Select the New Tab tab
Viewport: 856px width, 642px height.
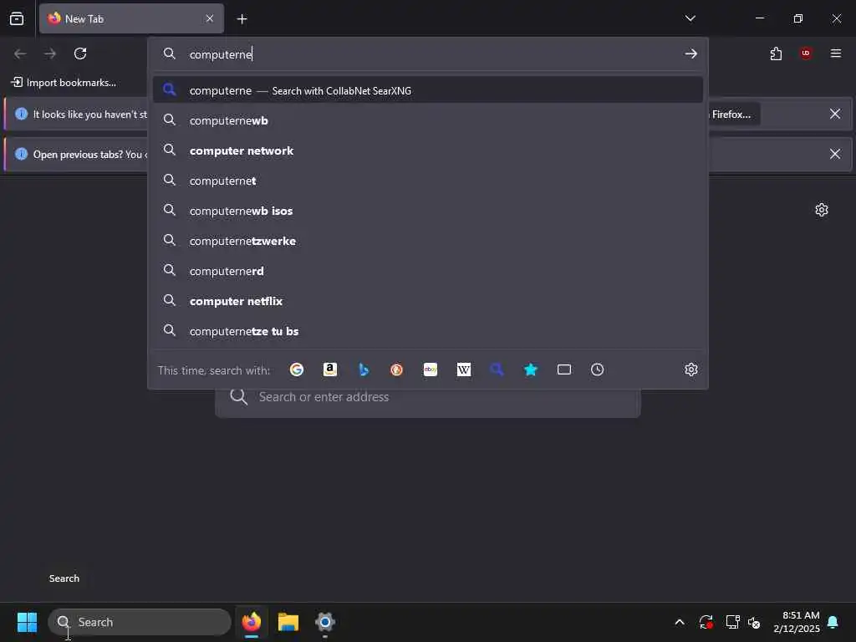tap(131, 18)
